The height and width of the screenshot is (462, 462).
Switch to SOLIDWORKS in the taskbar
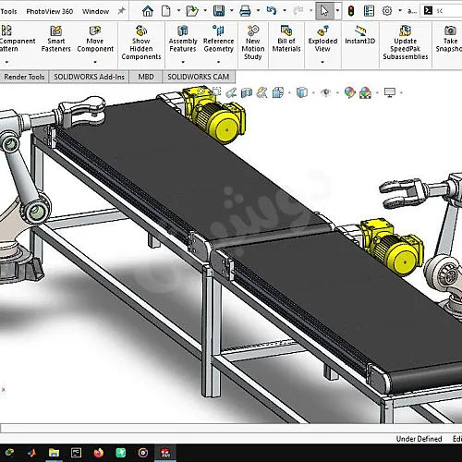165,453
